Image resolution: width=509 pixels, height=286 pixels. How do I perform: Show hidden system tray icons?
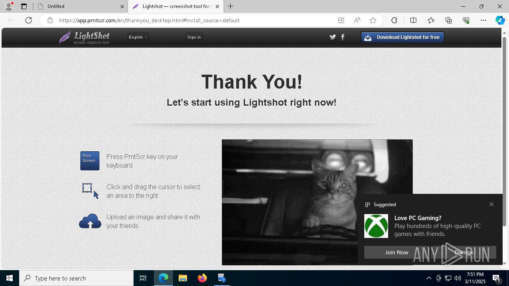pos(429,278)
